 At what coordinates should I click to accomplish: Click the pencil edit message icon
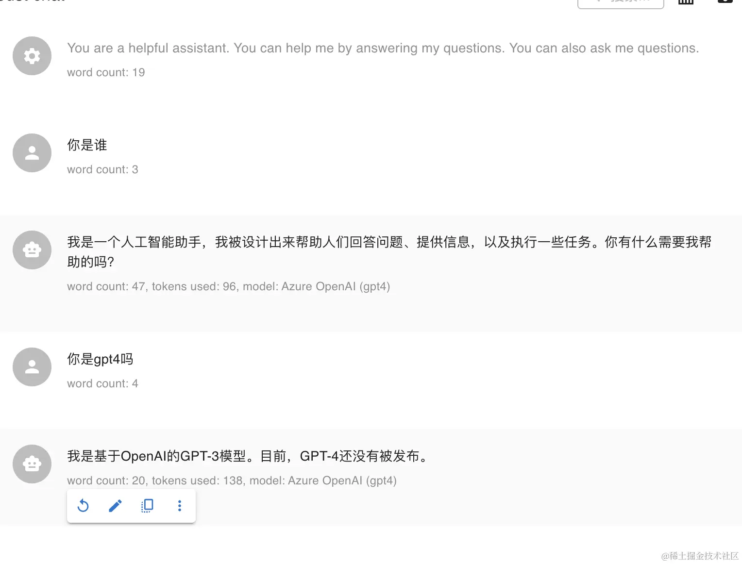115,506
